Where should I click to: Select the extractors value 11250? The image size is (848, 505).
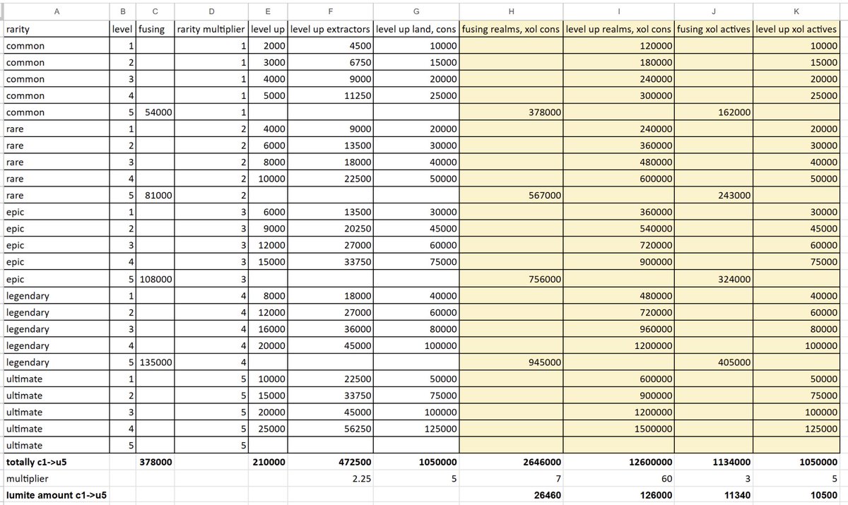point(331,96)
